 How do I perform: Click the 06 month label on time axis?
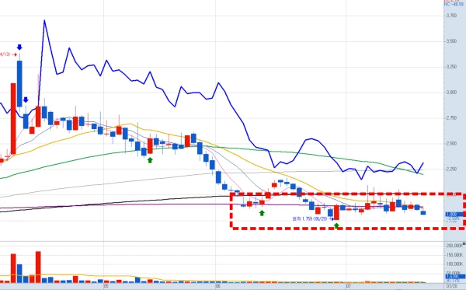tap(217, 286)
